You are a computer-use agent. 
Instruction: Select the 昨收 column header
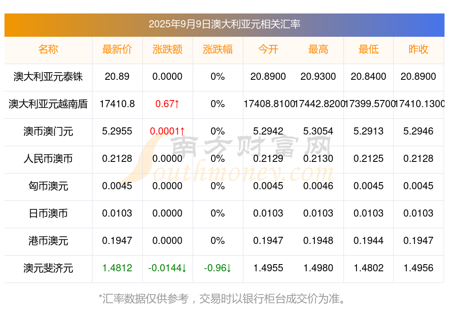(418, 49)
